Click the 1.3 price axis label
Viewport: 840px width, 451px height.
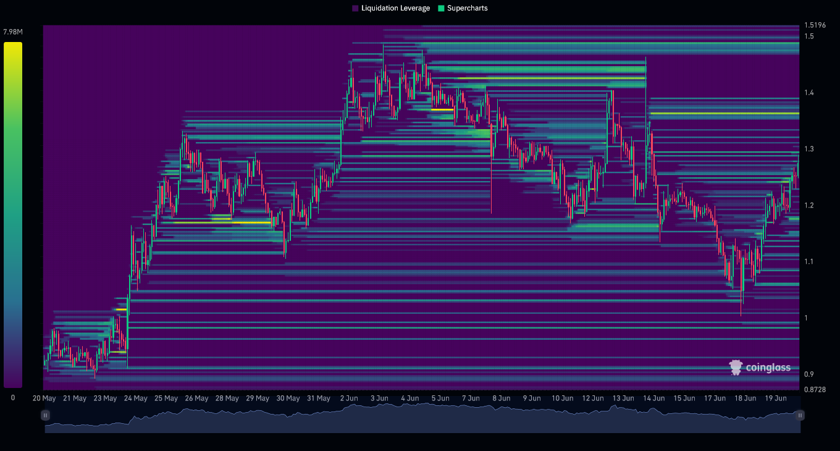click(x=809, y=149)
